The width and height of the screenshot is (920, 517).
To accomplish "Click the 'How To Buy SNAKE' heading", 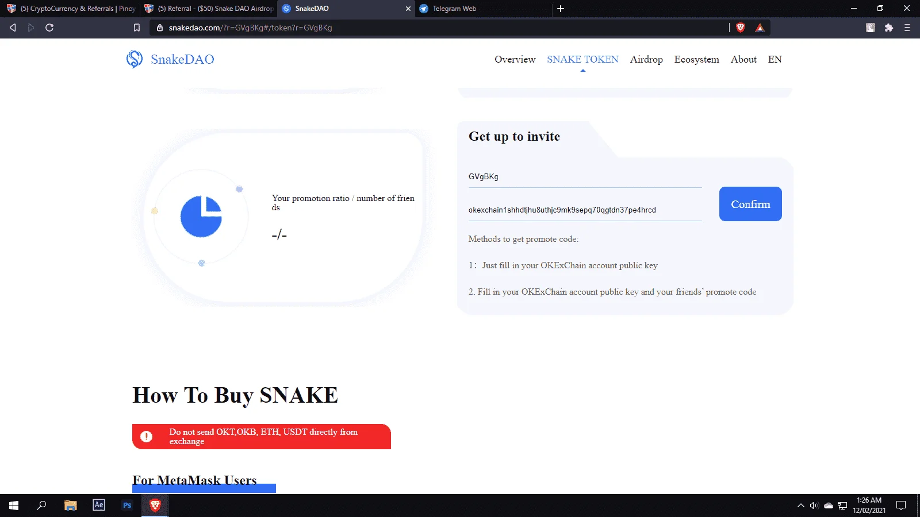I will pos(235,395).
